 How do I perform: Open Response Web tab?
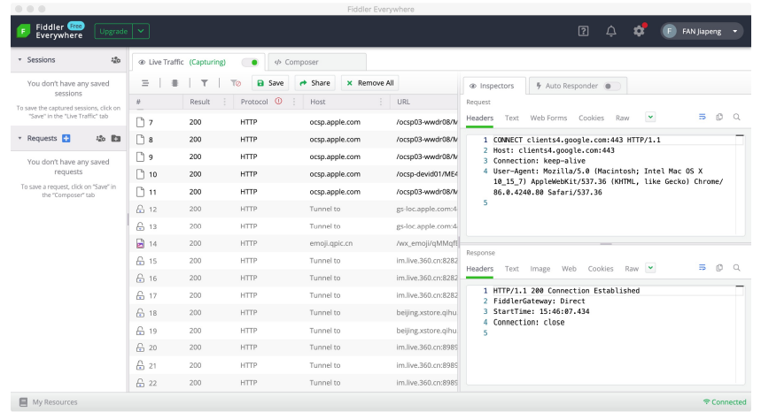(x=569, y=269)
